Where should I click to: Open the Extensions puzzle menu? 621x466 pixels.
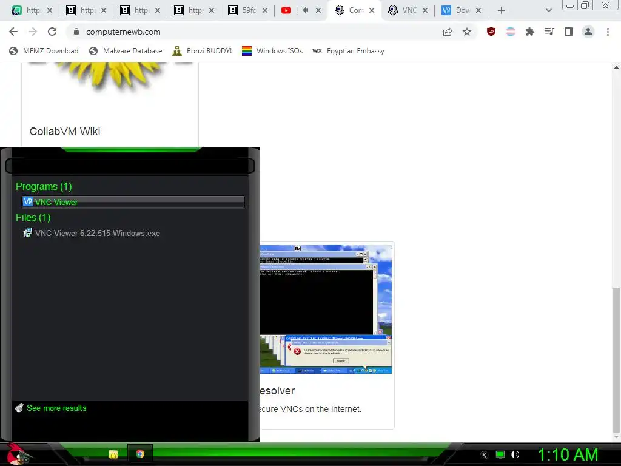pyautogui.click(x=530, y=32)
